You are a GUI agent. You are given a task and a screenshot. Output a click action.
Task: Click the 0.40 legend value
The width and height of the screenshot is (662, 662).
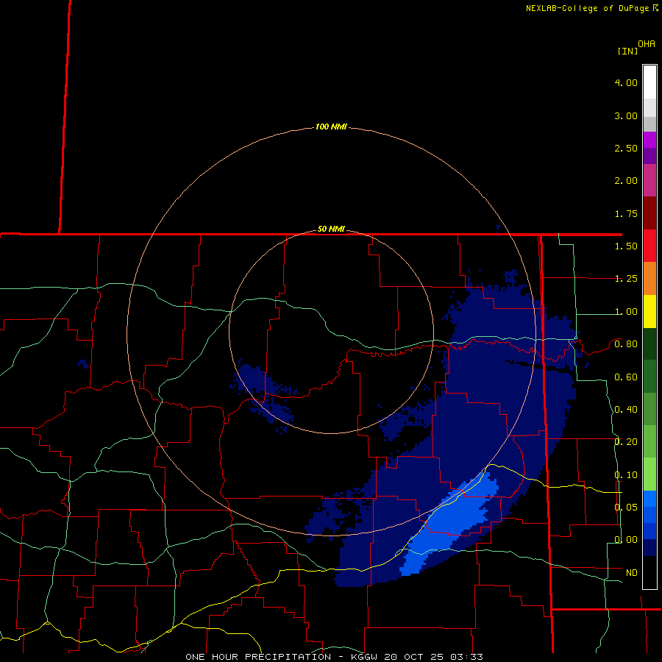coord(626,410)
